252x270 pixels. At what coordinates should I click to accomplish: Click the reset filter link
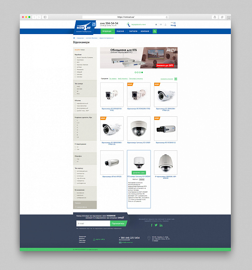(x=81, y=207)
